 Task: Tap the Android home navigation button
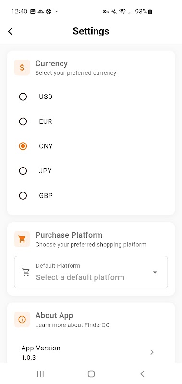[x=91, y=374]
